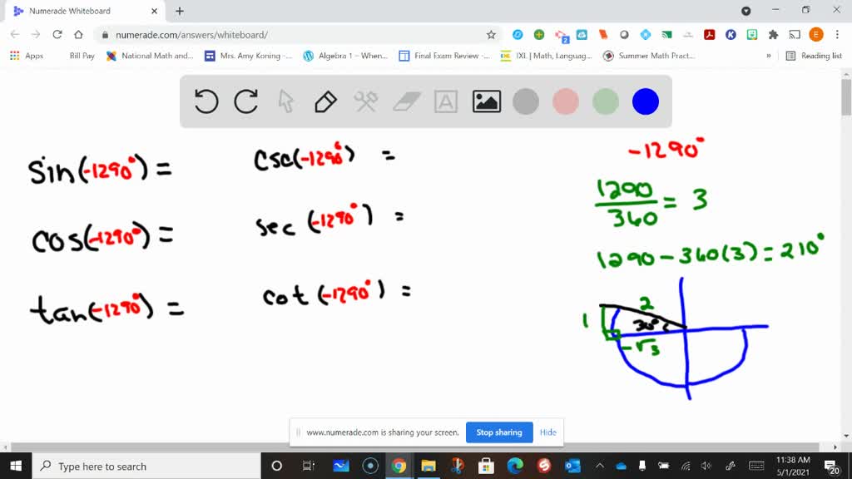Image resolution: width=852 pixels, height=479 pixels.
Task: Open the Reading list
Action: point(815,56)
